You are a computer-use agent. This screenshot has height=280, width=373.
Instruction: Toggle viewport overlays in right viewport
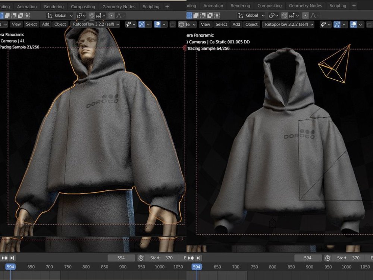tap(353, 24)
